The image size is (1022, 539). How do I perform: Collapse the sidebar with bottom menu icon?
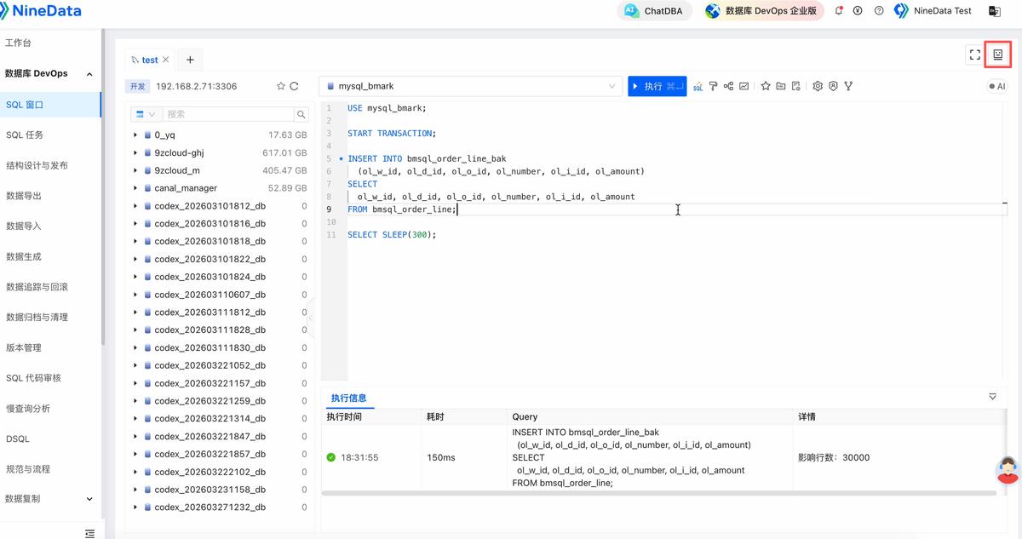pos(89,533)
